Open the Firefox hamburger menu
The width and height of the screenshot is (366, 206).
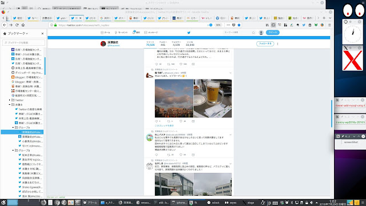[329, 25]
